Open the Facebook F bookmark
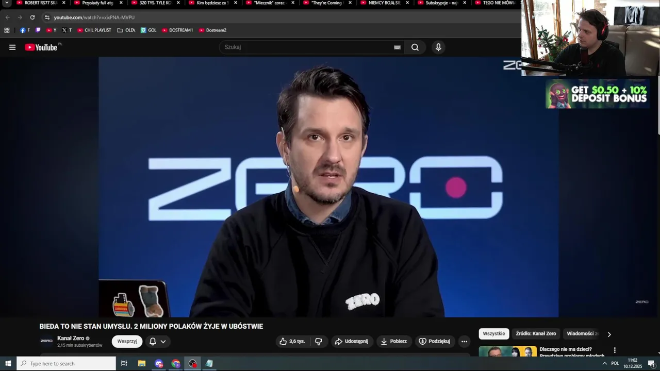 click(x=25, y=30)
